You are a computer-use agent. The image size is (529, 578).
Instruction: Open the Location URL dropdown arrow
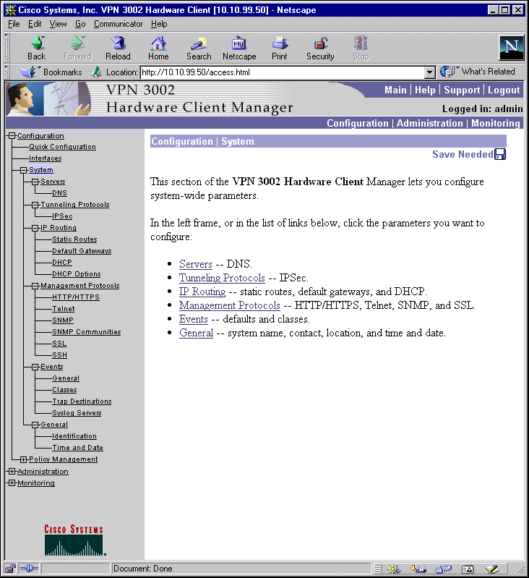click(x=429, y=72)
